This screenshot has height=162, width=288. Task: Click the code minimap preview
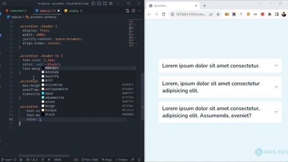pyautogui.click(x=134, y=33)
